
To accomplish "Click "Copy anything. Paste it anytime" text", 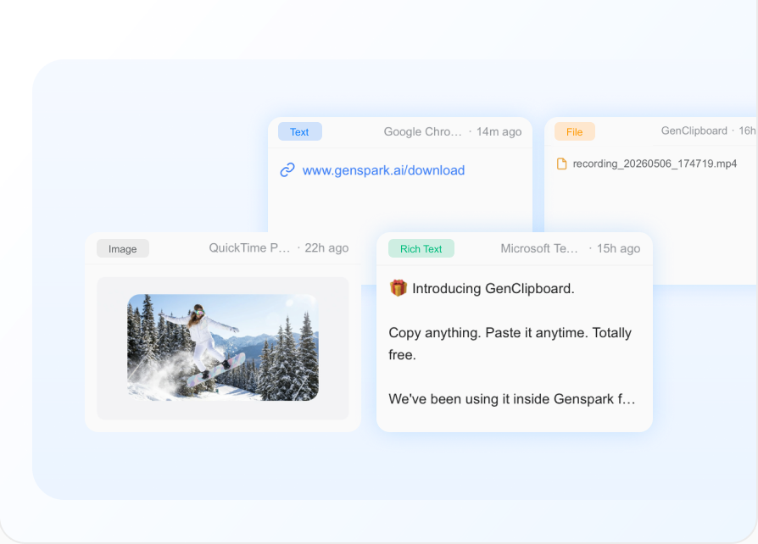I will pyautogui.click(x=488, y=333).
